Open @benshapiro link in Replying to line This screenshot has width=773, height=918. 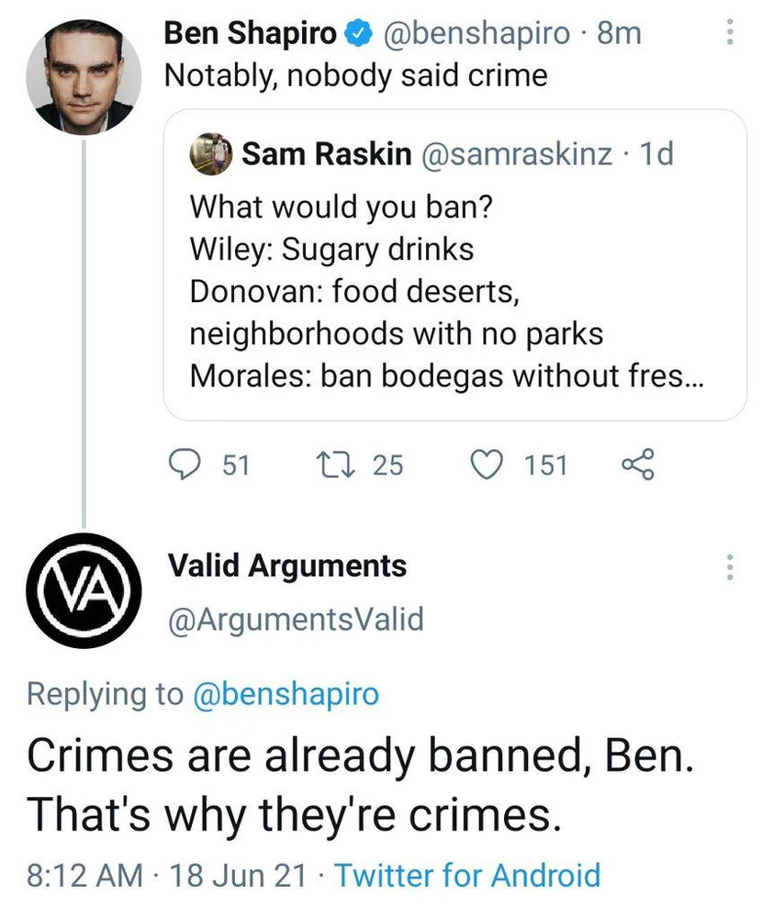tap(285, 693)
